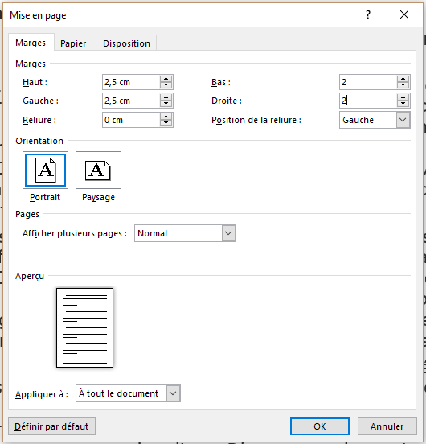Screen dimensions: 426x444
Task: Increase the Gauche margin value
Action: [x=166, y=97]
